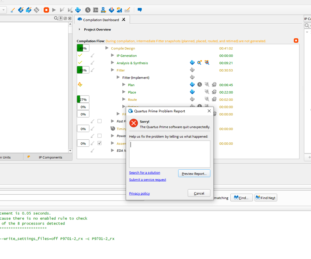The width and height of the screenshot is (311, 259).
Task: Click the blue chat bubble toolbar icon
Action: point(139,10)
